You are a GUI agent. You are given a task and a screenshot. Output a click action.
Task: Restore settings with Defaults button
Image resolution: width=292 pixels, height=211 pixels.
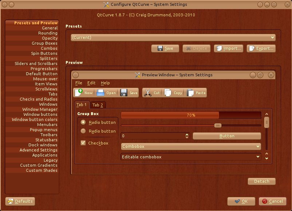20,201
